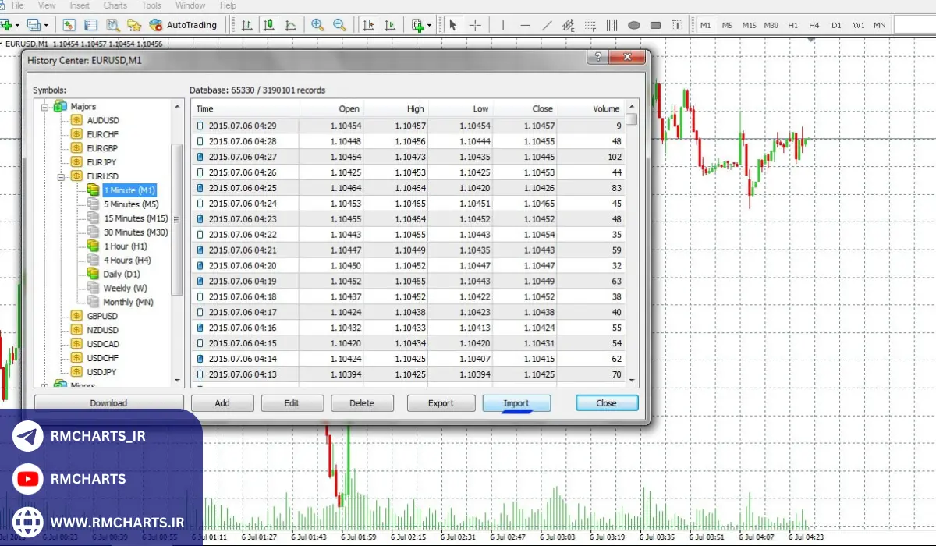Click the Export button
The image size is (936, 546).
click(x=441, y=403)
